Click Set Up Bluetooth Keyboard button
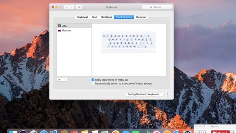Image resolution: width=236 pixels, height=133 pixels. [x=144, y=94]
